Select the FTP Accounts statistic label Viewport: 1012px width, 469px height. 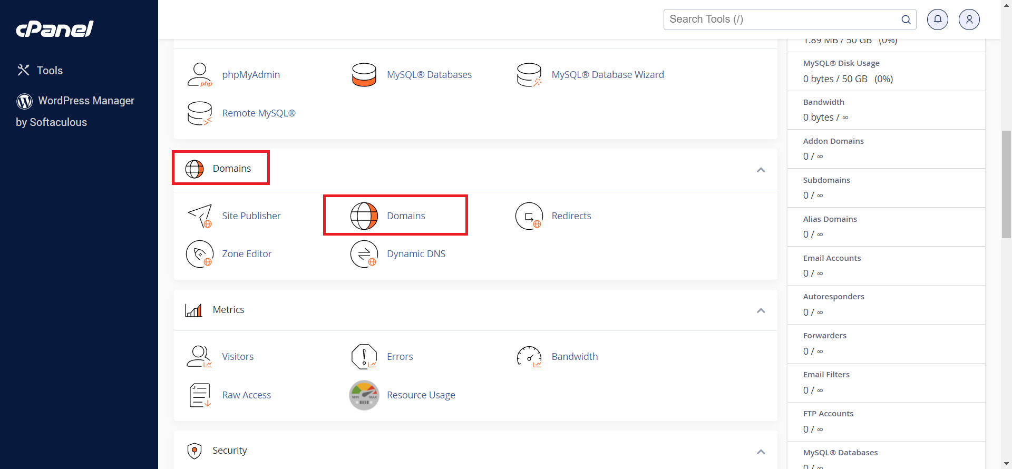[x=828, y=414]
